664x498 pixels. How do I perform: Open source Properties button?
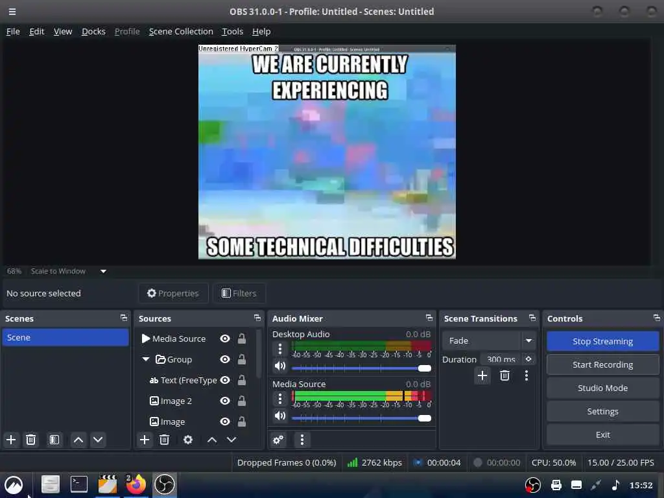pos(173,293)
